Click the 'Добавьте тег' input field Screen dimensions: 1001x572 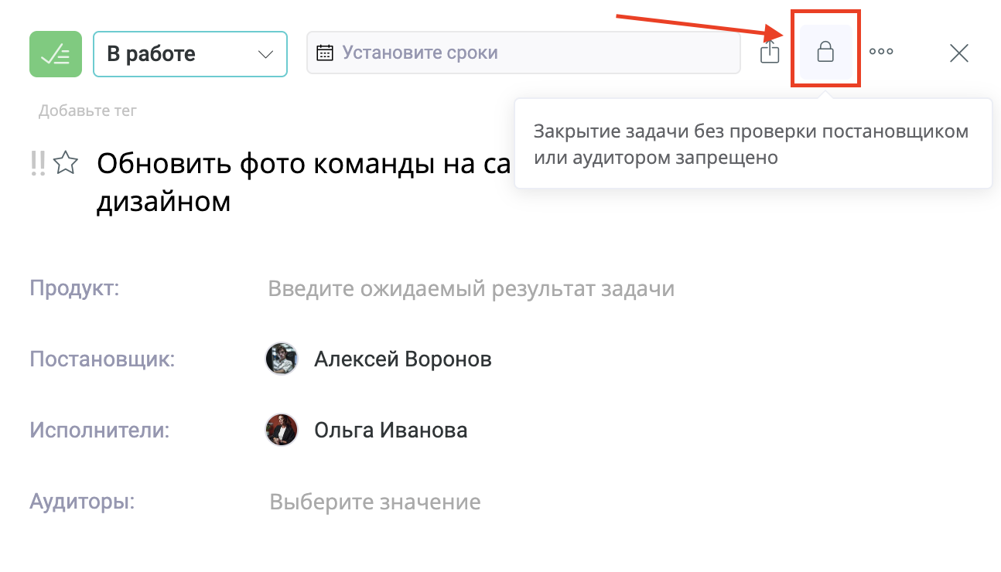pos(87,110)
